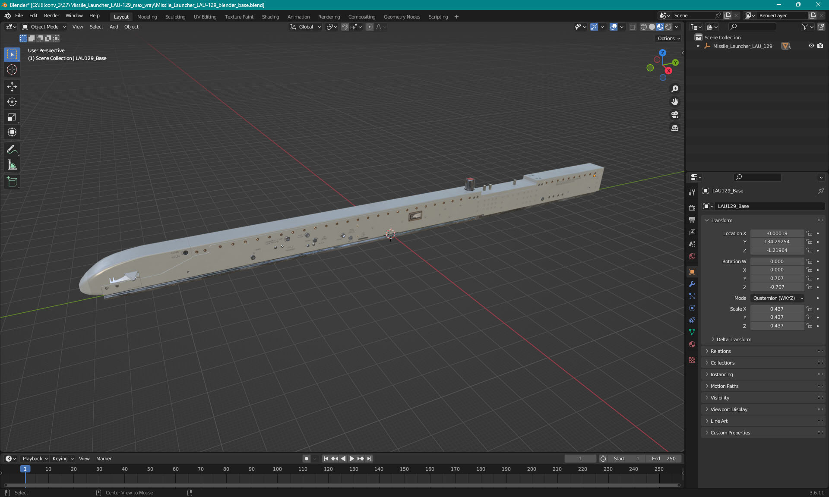Open the Object Mode dropdown
829x497 pixels.
[44, 27]
